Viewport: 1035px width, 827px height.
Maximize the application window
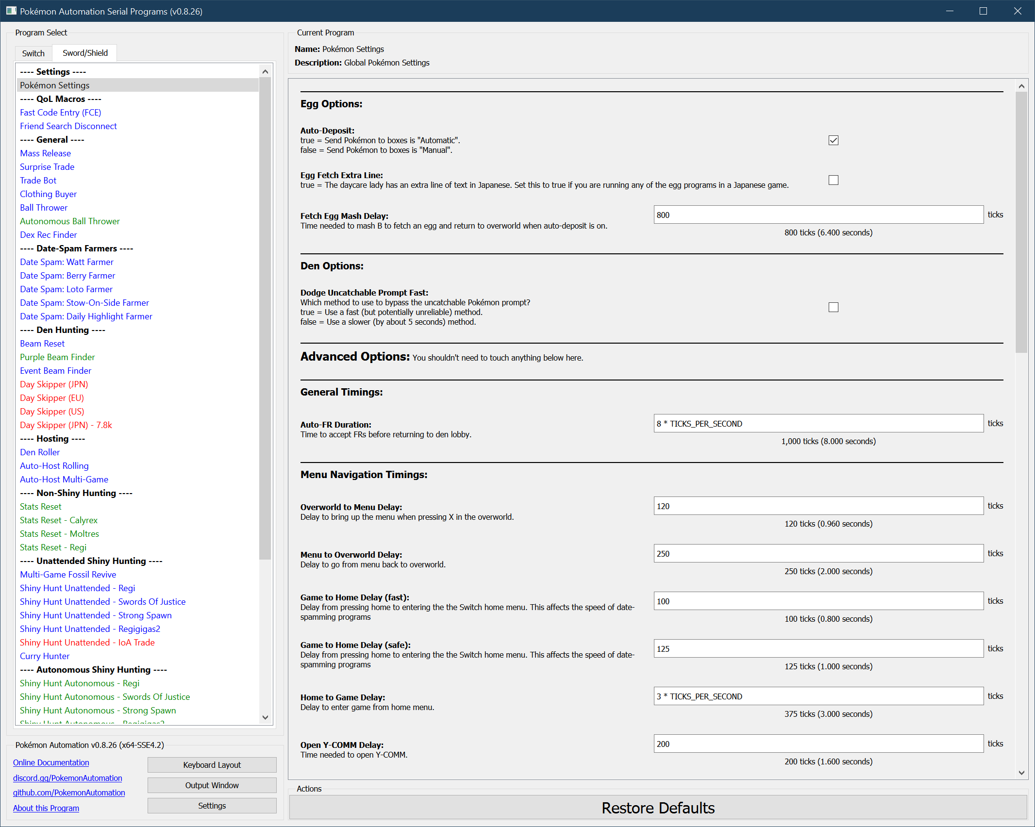[983, 11]
